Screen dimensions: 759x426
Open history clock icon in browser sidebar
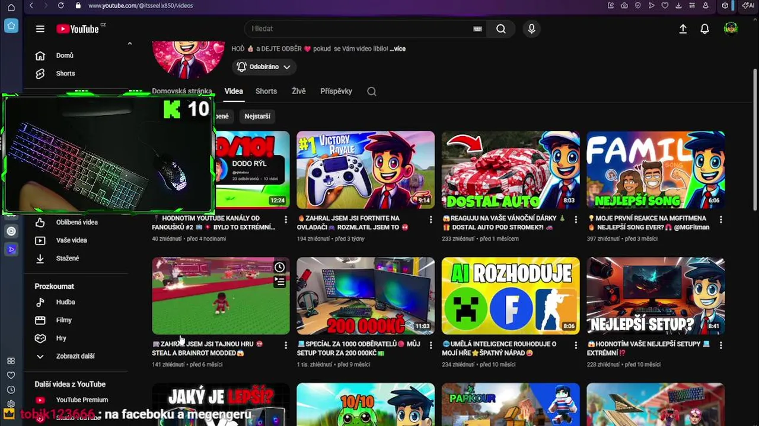(11, 389)
